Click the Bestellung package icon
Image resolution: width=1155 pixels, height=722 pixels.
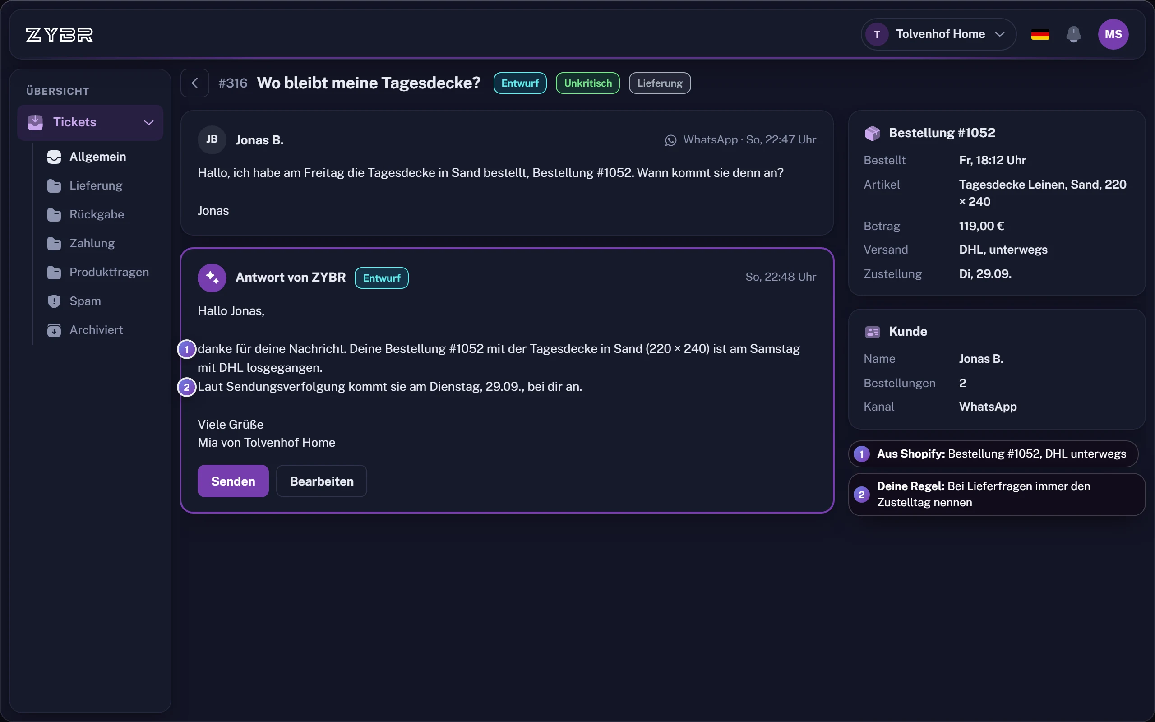point(872,133)
